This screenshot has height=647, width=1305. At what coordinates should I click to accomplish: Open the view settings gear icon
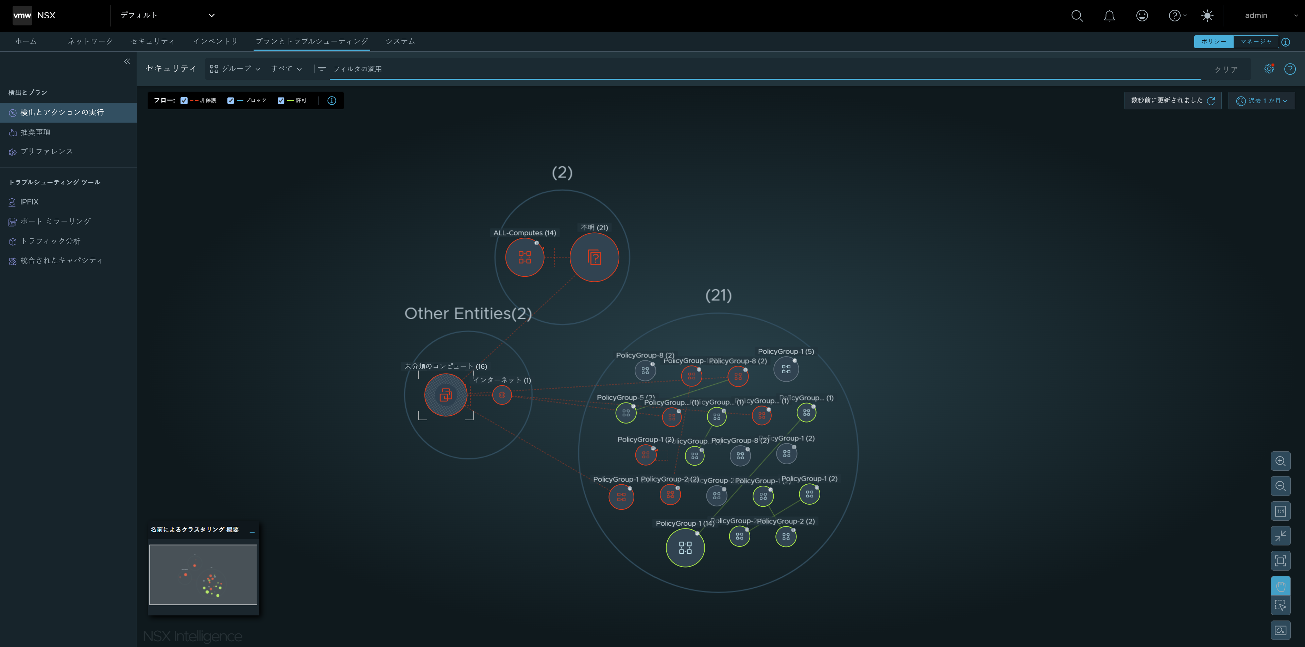1269,69
